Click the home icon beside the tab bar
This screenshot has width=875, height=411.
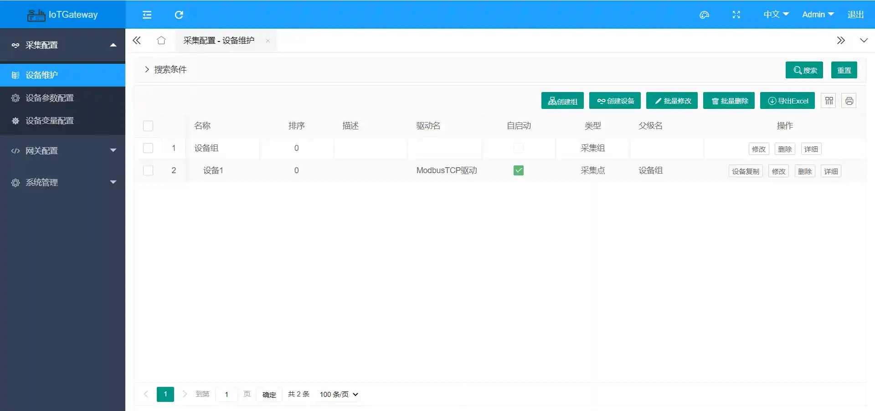[161, 40]
